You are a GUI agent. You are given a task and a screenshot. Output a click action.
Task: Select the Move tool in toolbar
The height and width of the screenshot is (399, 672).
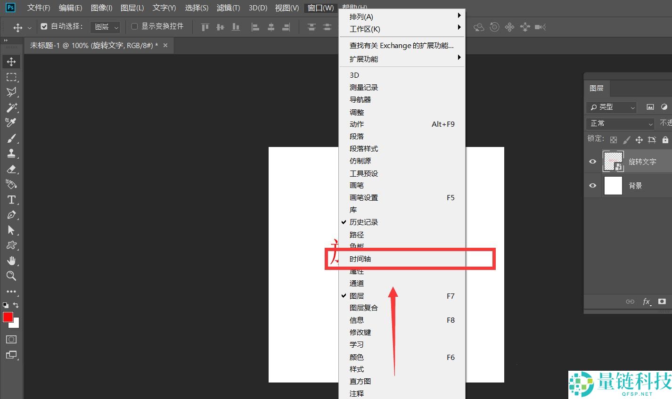pos(11,62)
